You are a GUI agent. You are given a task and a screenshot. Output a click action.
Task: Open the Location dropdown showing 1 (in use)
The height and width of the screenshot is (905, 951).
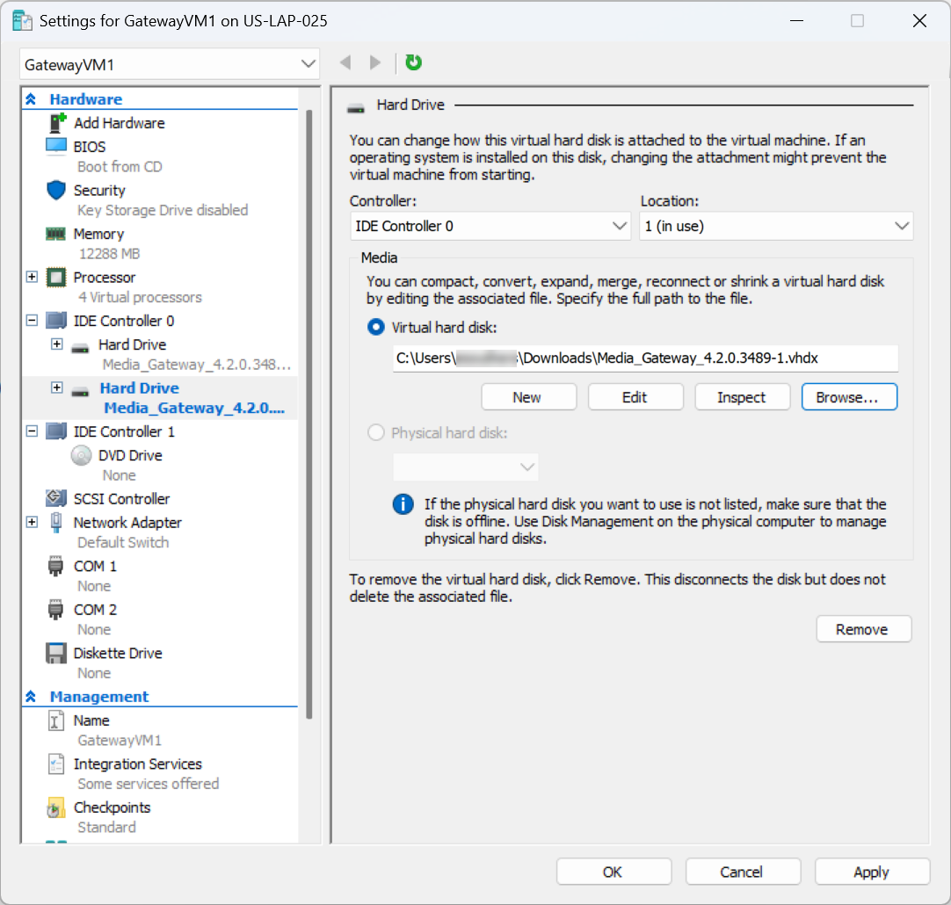point(776,226)
